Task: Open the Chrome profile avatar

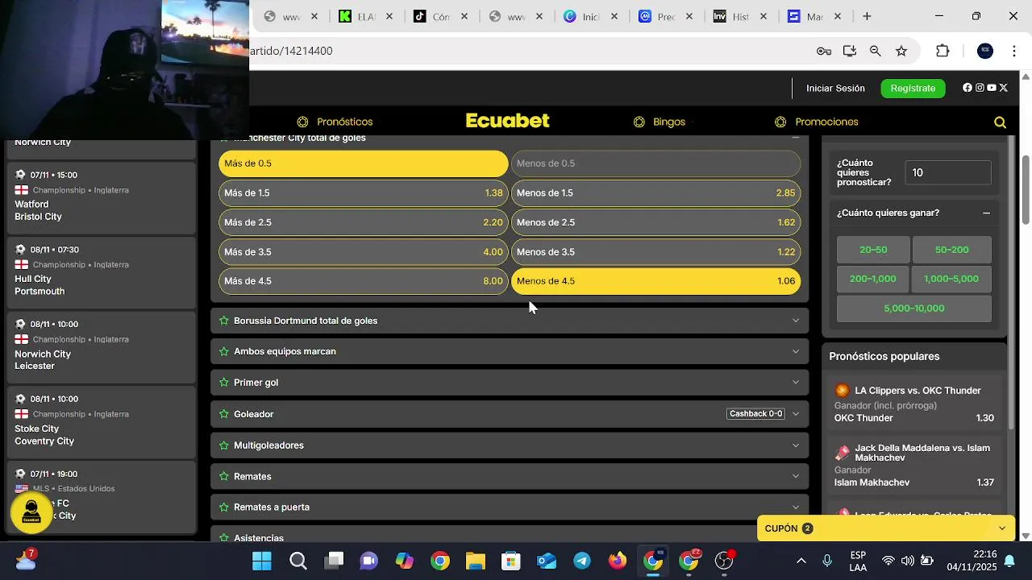Action: pos(985,51)
